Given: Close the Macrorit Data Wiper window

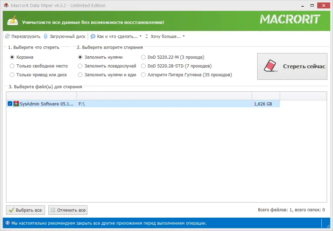Looking at the screenshot, I should pos(324,6).
